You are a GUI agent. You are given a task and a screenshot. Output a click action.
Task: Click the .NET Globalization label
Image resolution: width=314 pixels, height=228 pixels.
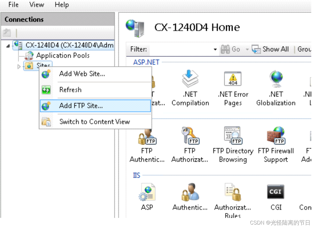click(276, 99)
